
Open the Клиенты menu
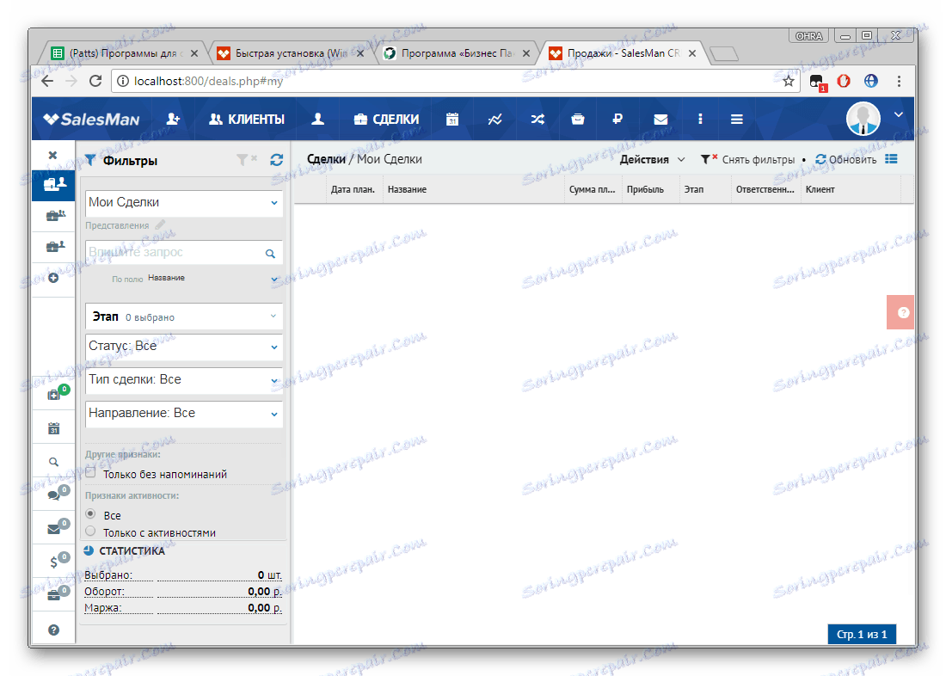247,119
